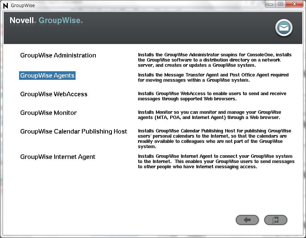Launch GroupWise WebAccess installation
This screenshot has height=238, width=306.
[54, 94]
